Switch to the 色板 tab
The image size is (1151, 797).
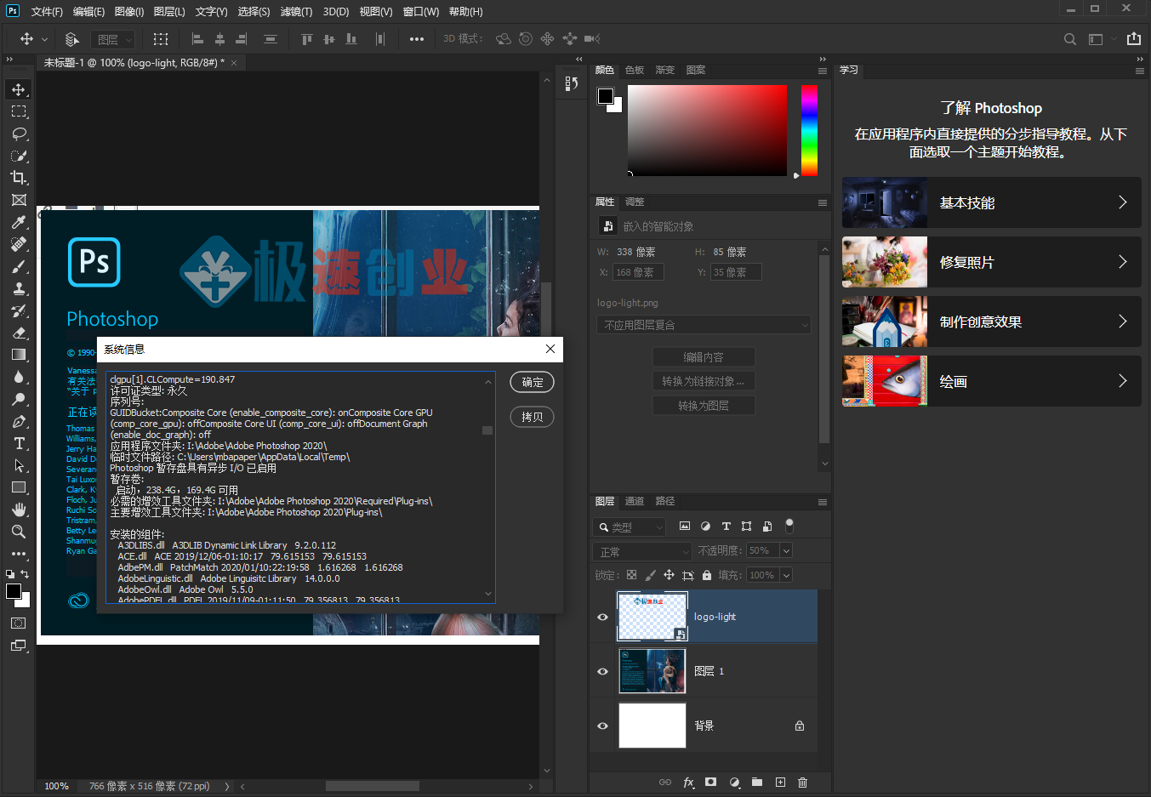click(635, 70)
